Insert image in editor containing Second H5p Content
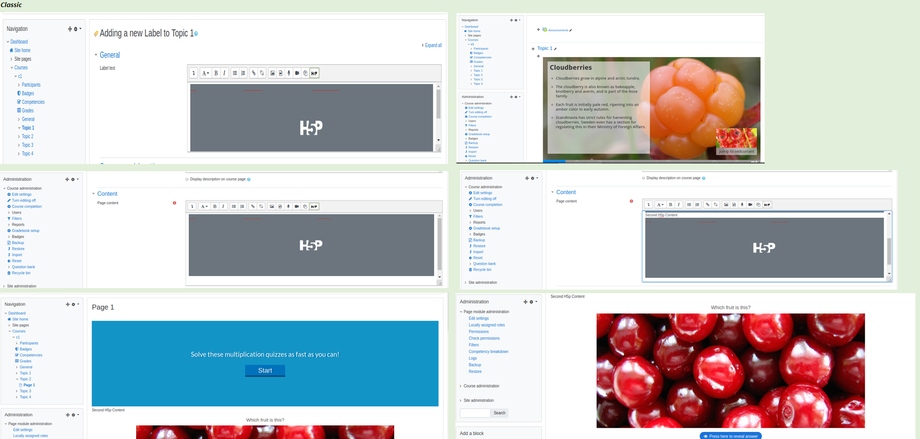Image resolution: width=920 pixels, height=439 pixels. coord(726,205)
